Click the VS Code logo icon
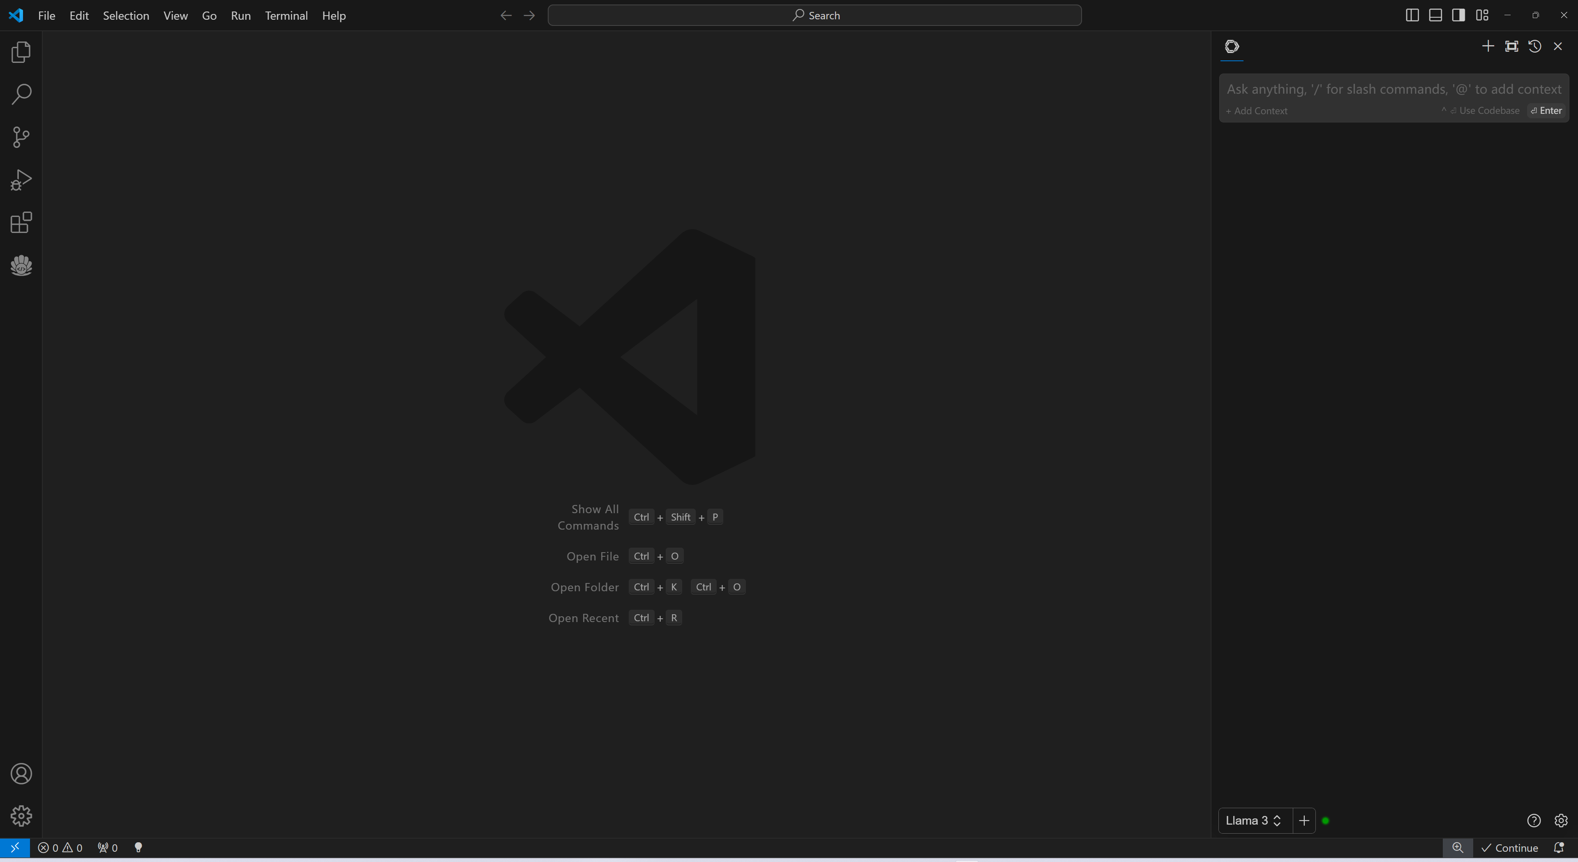 point(16,15)
